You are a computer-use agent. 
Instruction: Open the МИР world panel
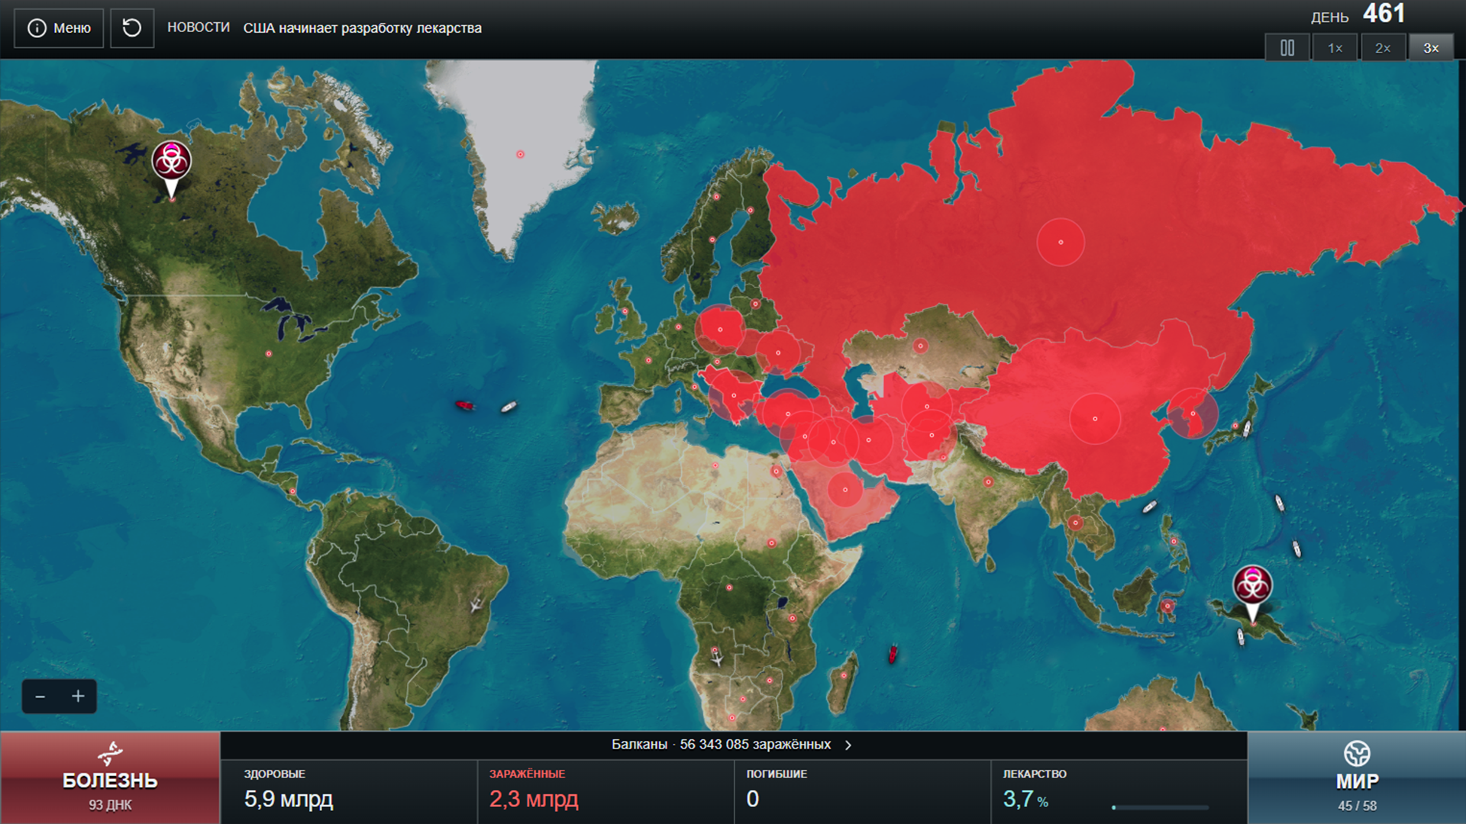point(1357,777)
